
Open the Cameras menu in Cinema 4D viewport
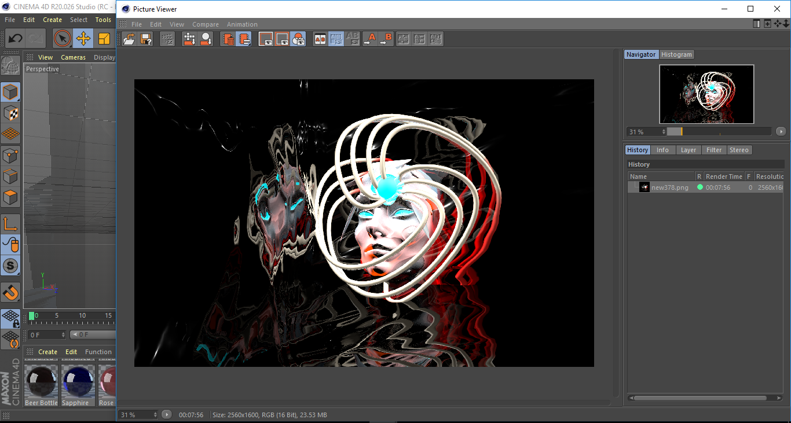pyautogui.click(x=73, y=57)
